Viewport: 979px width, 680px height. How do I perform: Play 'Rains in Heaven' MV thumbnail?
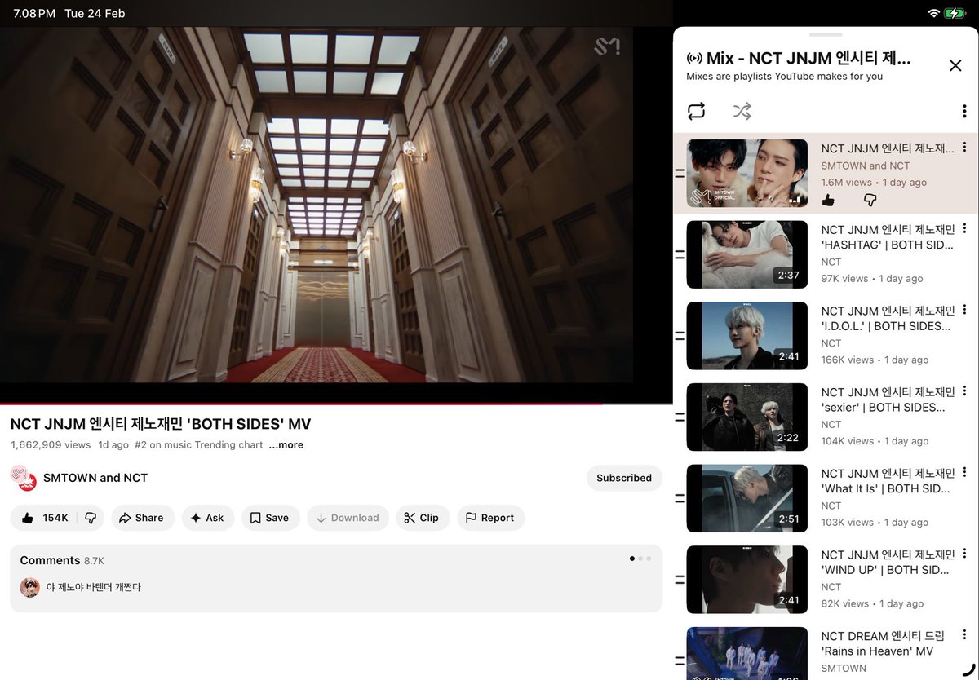tap(747, 653)
